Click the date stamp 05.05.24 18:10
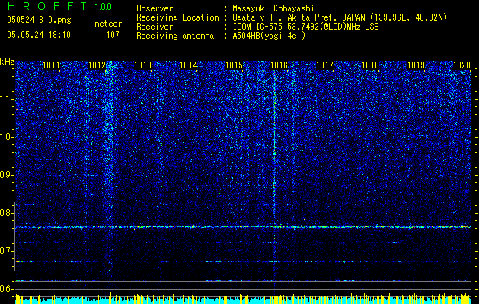Image resolution: width=479 pixels, height=304 pixels. pyautogui.click(x=39, y=35)
